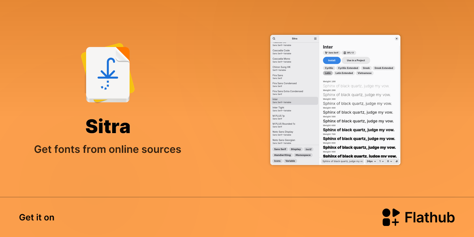Select M PLUS 1p font
474x237 pixels.
point(295,117)
